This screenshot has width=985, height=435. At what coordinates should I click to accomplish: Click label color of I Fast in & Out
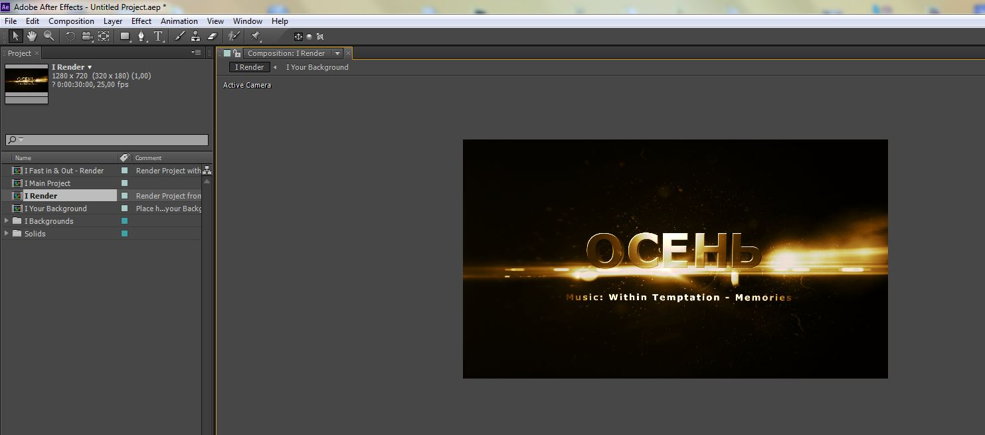tap(124, 171)
